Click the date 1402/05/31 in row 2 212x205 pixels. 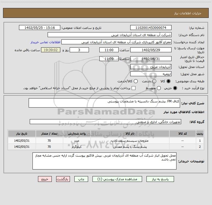click(22, 147)
